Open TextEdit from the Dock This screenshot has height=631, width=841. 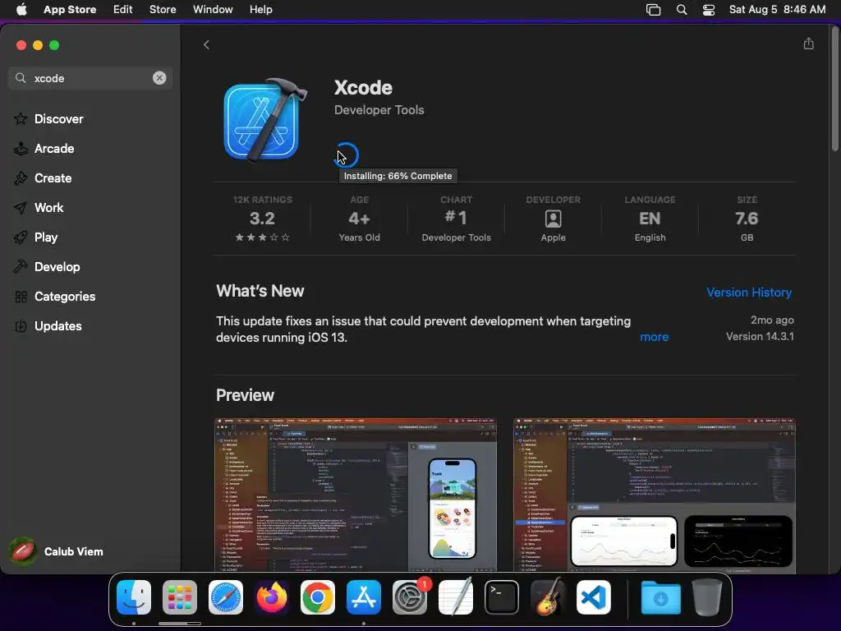point(456,597)
